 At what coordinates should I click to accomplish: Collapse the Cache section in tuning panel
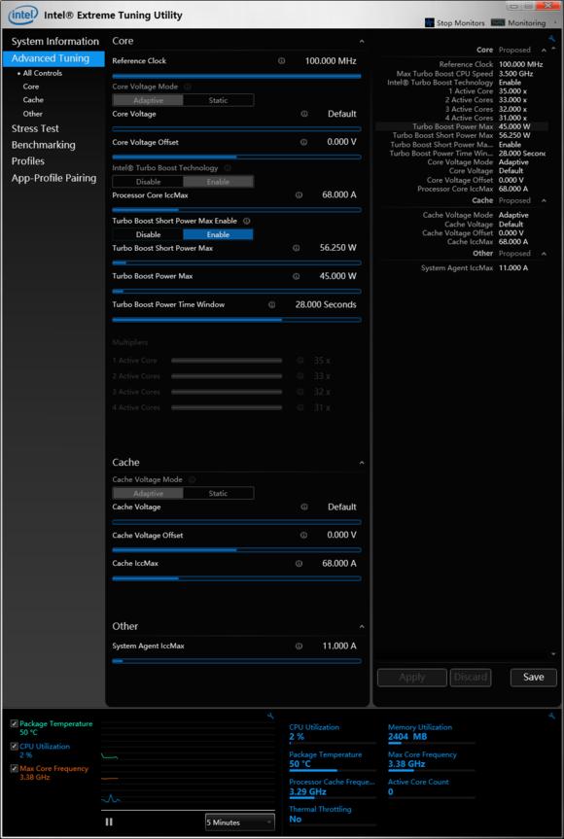click(362, 463)
